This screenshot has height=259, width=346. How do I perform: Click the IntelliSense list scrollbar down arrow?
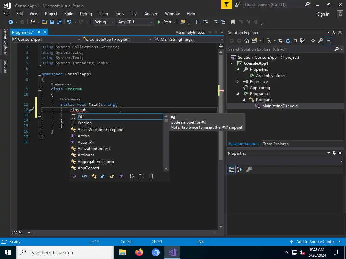click(166, 169)
